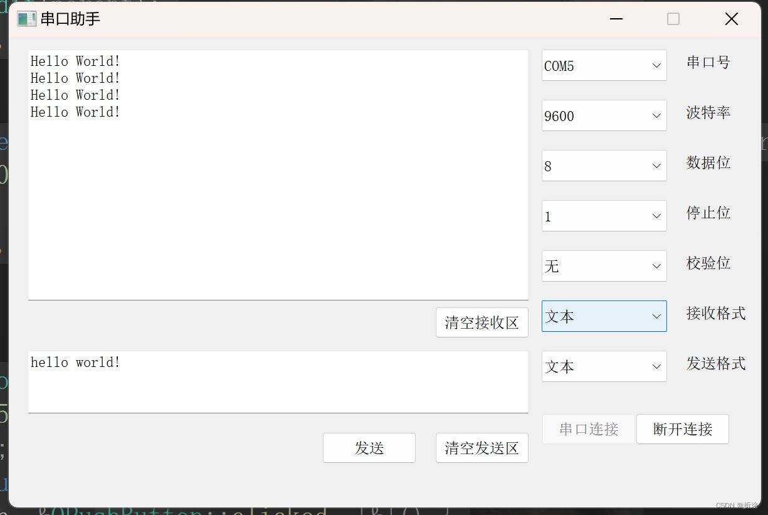Click the receive area showing Hello World
The height and width of the screenshot is (515, 768).
(x=278, y=174)
